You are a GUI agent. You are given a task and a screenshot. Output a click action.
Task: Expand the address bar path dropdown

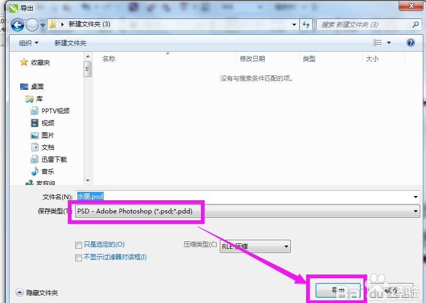pos(294,25)
